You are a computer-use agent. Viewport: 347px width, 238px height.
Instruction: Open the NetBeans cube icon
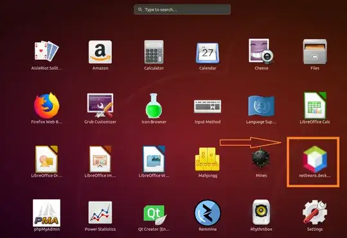point(315,159)
